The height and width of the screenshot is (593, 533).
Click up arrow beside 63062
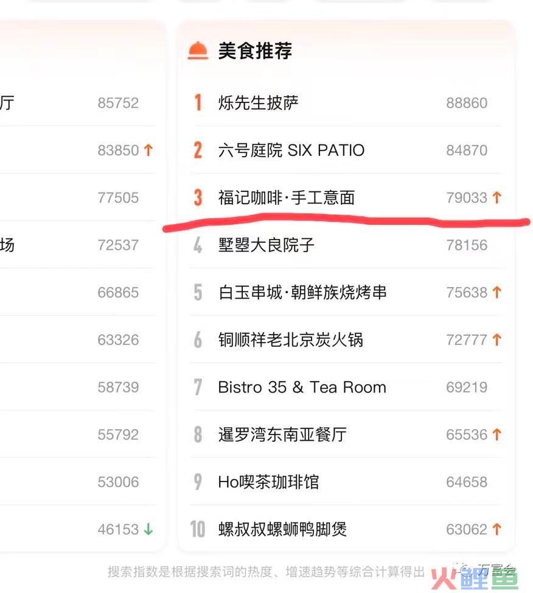point(497,530)
